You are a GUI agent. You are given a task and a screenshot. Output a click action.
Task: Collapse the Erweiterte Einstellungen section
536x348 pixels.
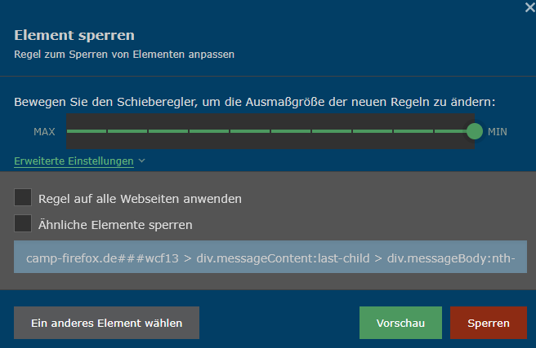coord(74,161)
